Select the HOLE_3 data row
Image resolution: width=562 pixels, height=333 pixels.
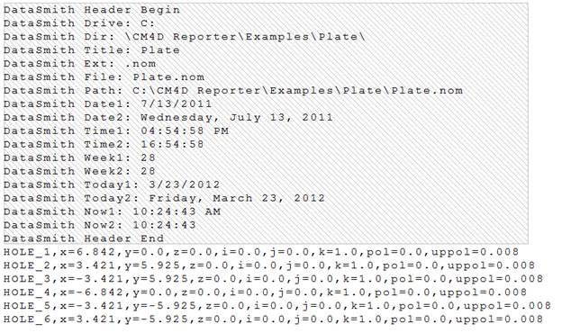tap(274, 279)
